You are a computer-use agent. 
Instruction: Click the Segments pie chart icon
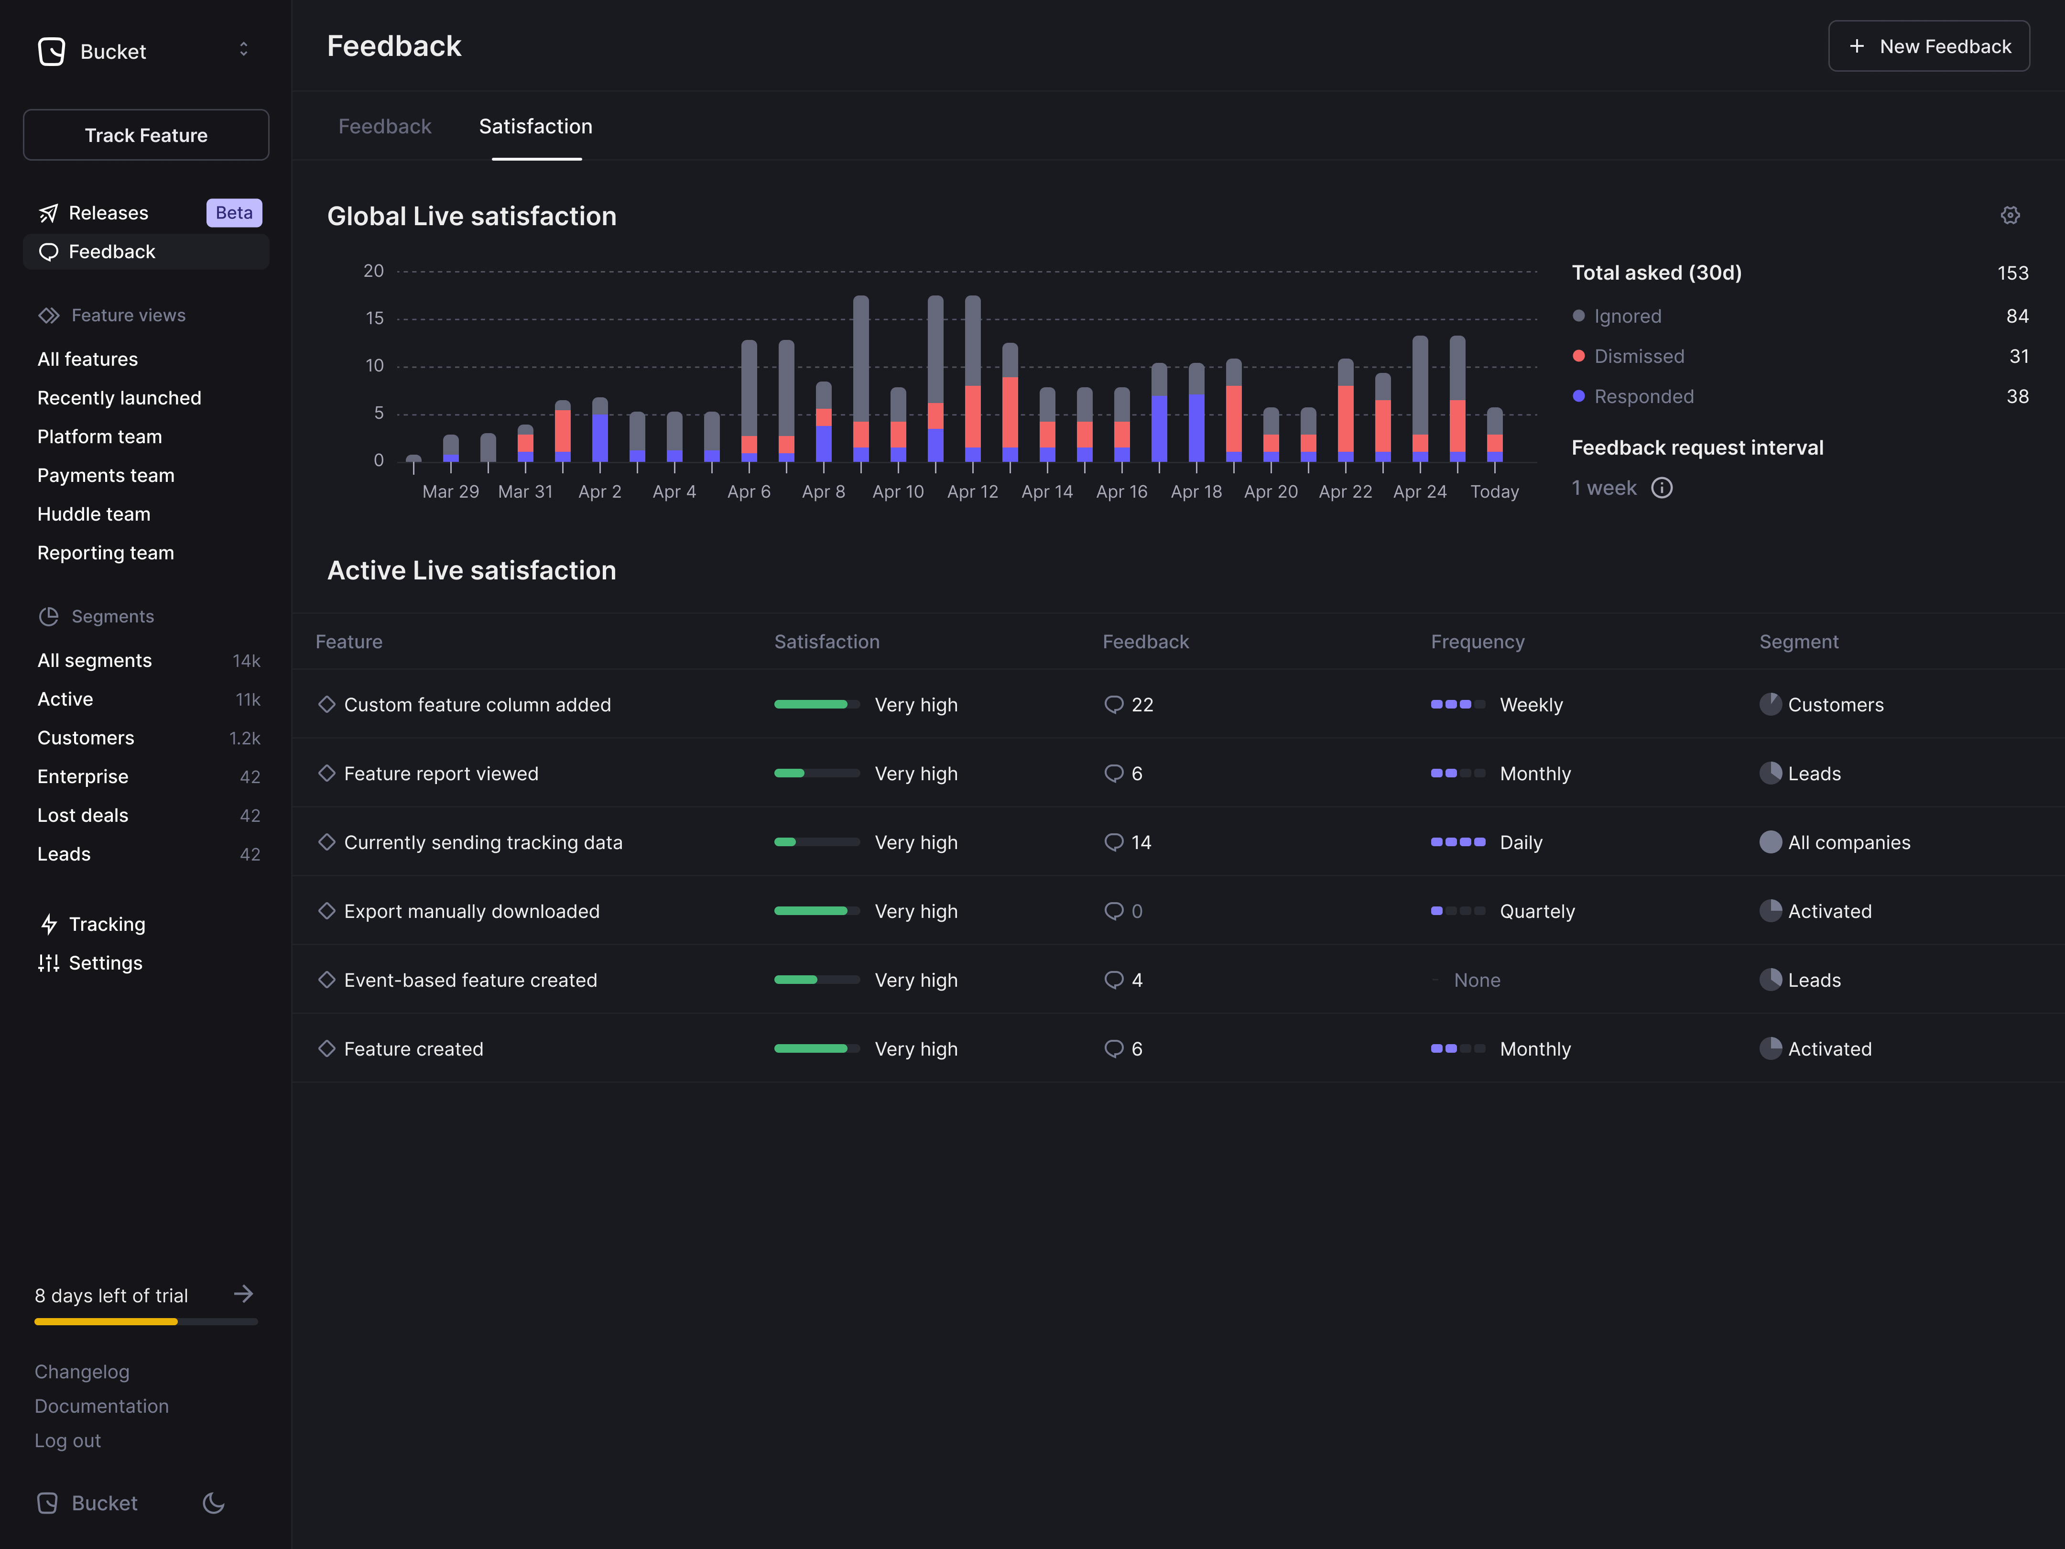pos(50,616)
